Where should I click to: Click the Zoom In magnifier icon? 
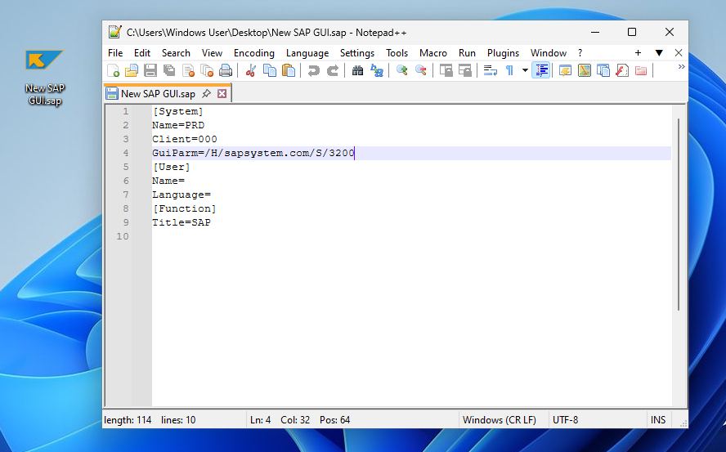402,71
